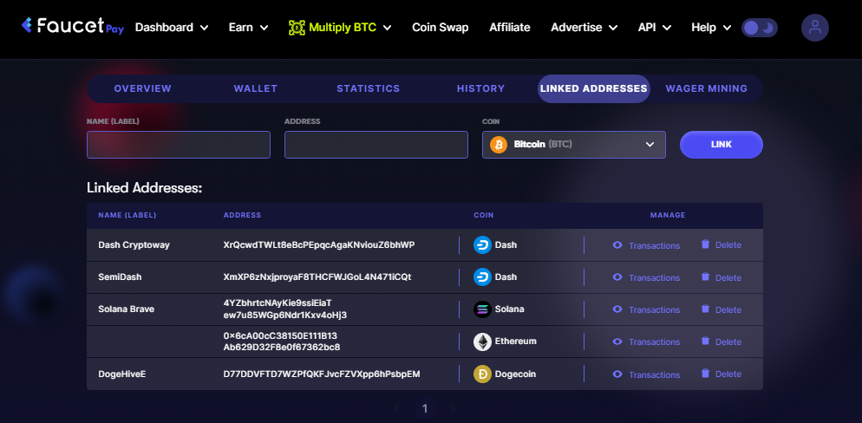Expand the Multiply BTC menu
862x423 pixels.
point(340,28)
